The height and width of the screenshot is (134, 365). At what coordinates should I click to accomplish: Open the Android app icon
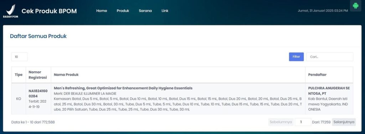[355, 6]
